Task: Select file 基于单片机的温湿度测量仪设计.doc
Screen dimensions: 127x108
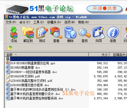Action: [x=35, y=94]
